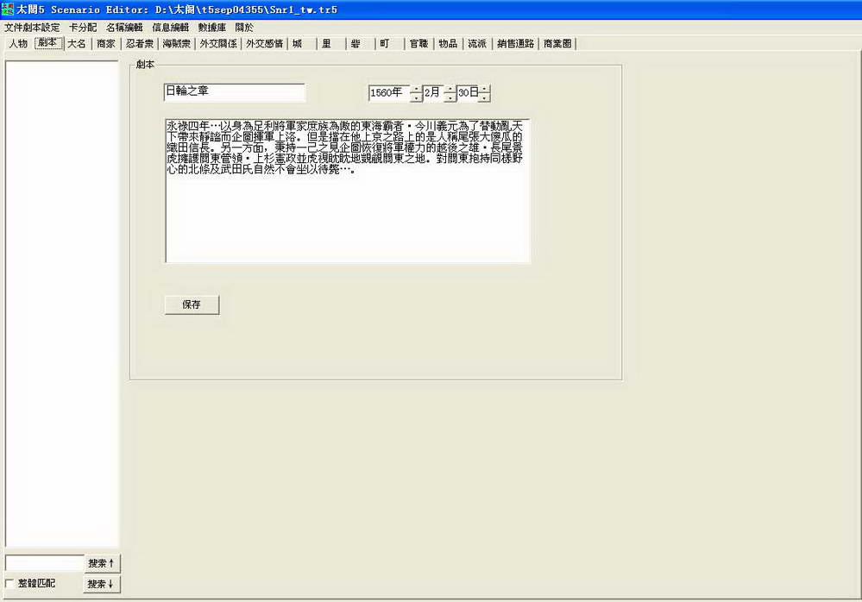
Task: Increase the year value with the up arrow
Action: 416,89
